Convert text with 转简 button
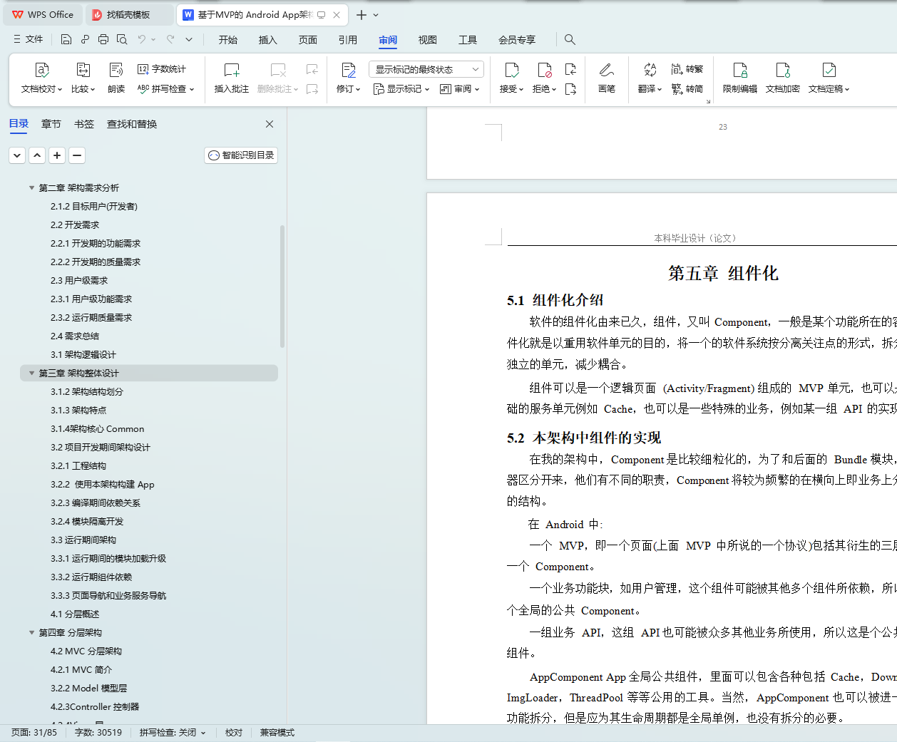This screenshot has width=897, height=742. 687,89
